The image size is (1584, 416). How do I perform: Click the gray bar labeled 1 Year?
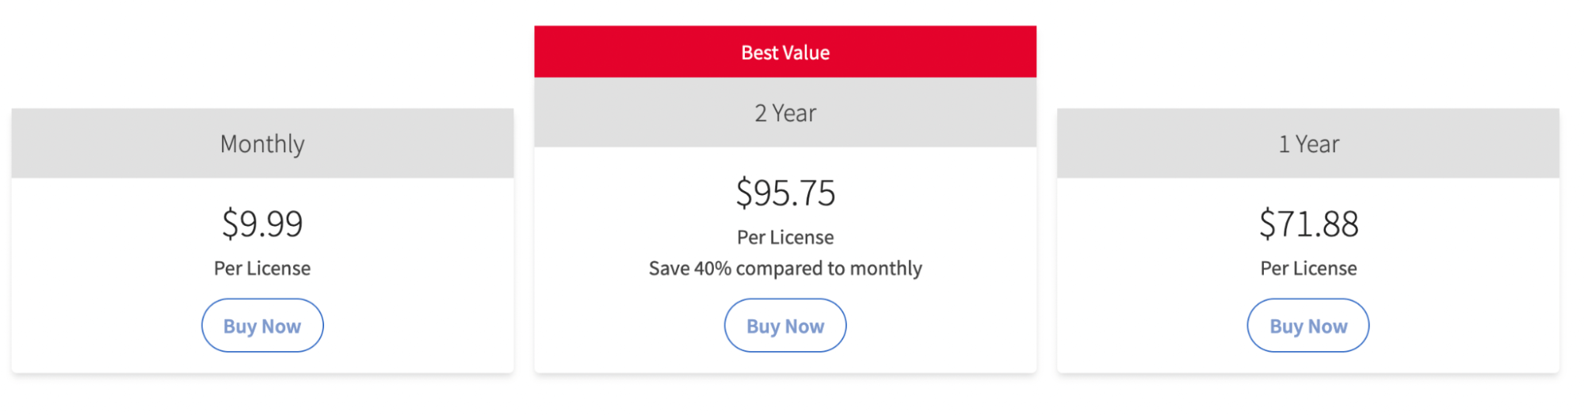coord(1308,143)
